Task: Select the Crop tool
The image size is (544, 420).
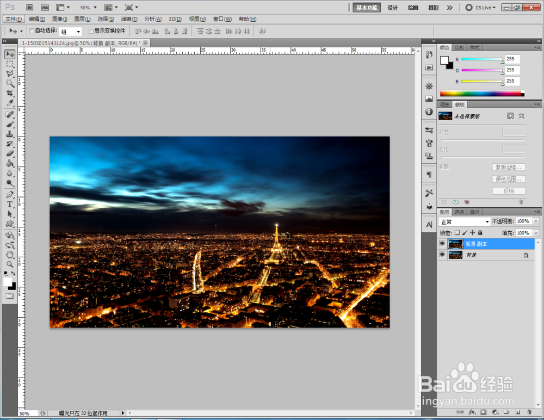Action: point(10,93)
